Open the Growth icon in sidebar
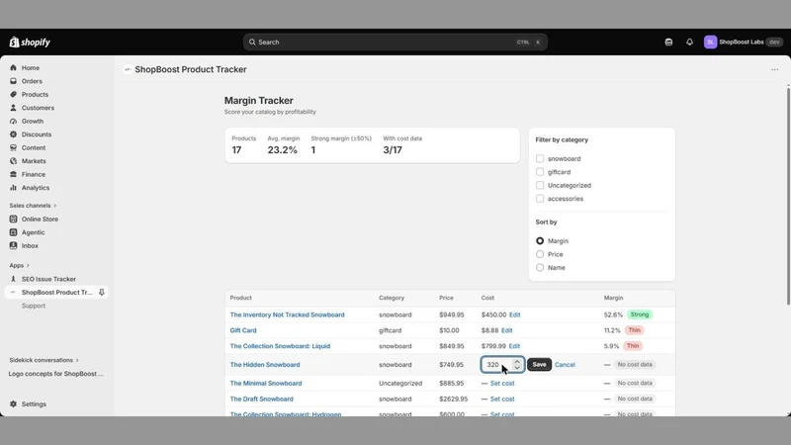The height and width of the screenshot is (445, 791). (x=13, y=121)
